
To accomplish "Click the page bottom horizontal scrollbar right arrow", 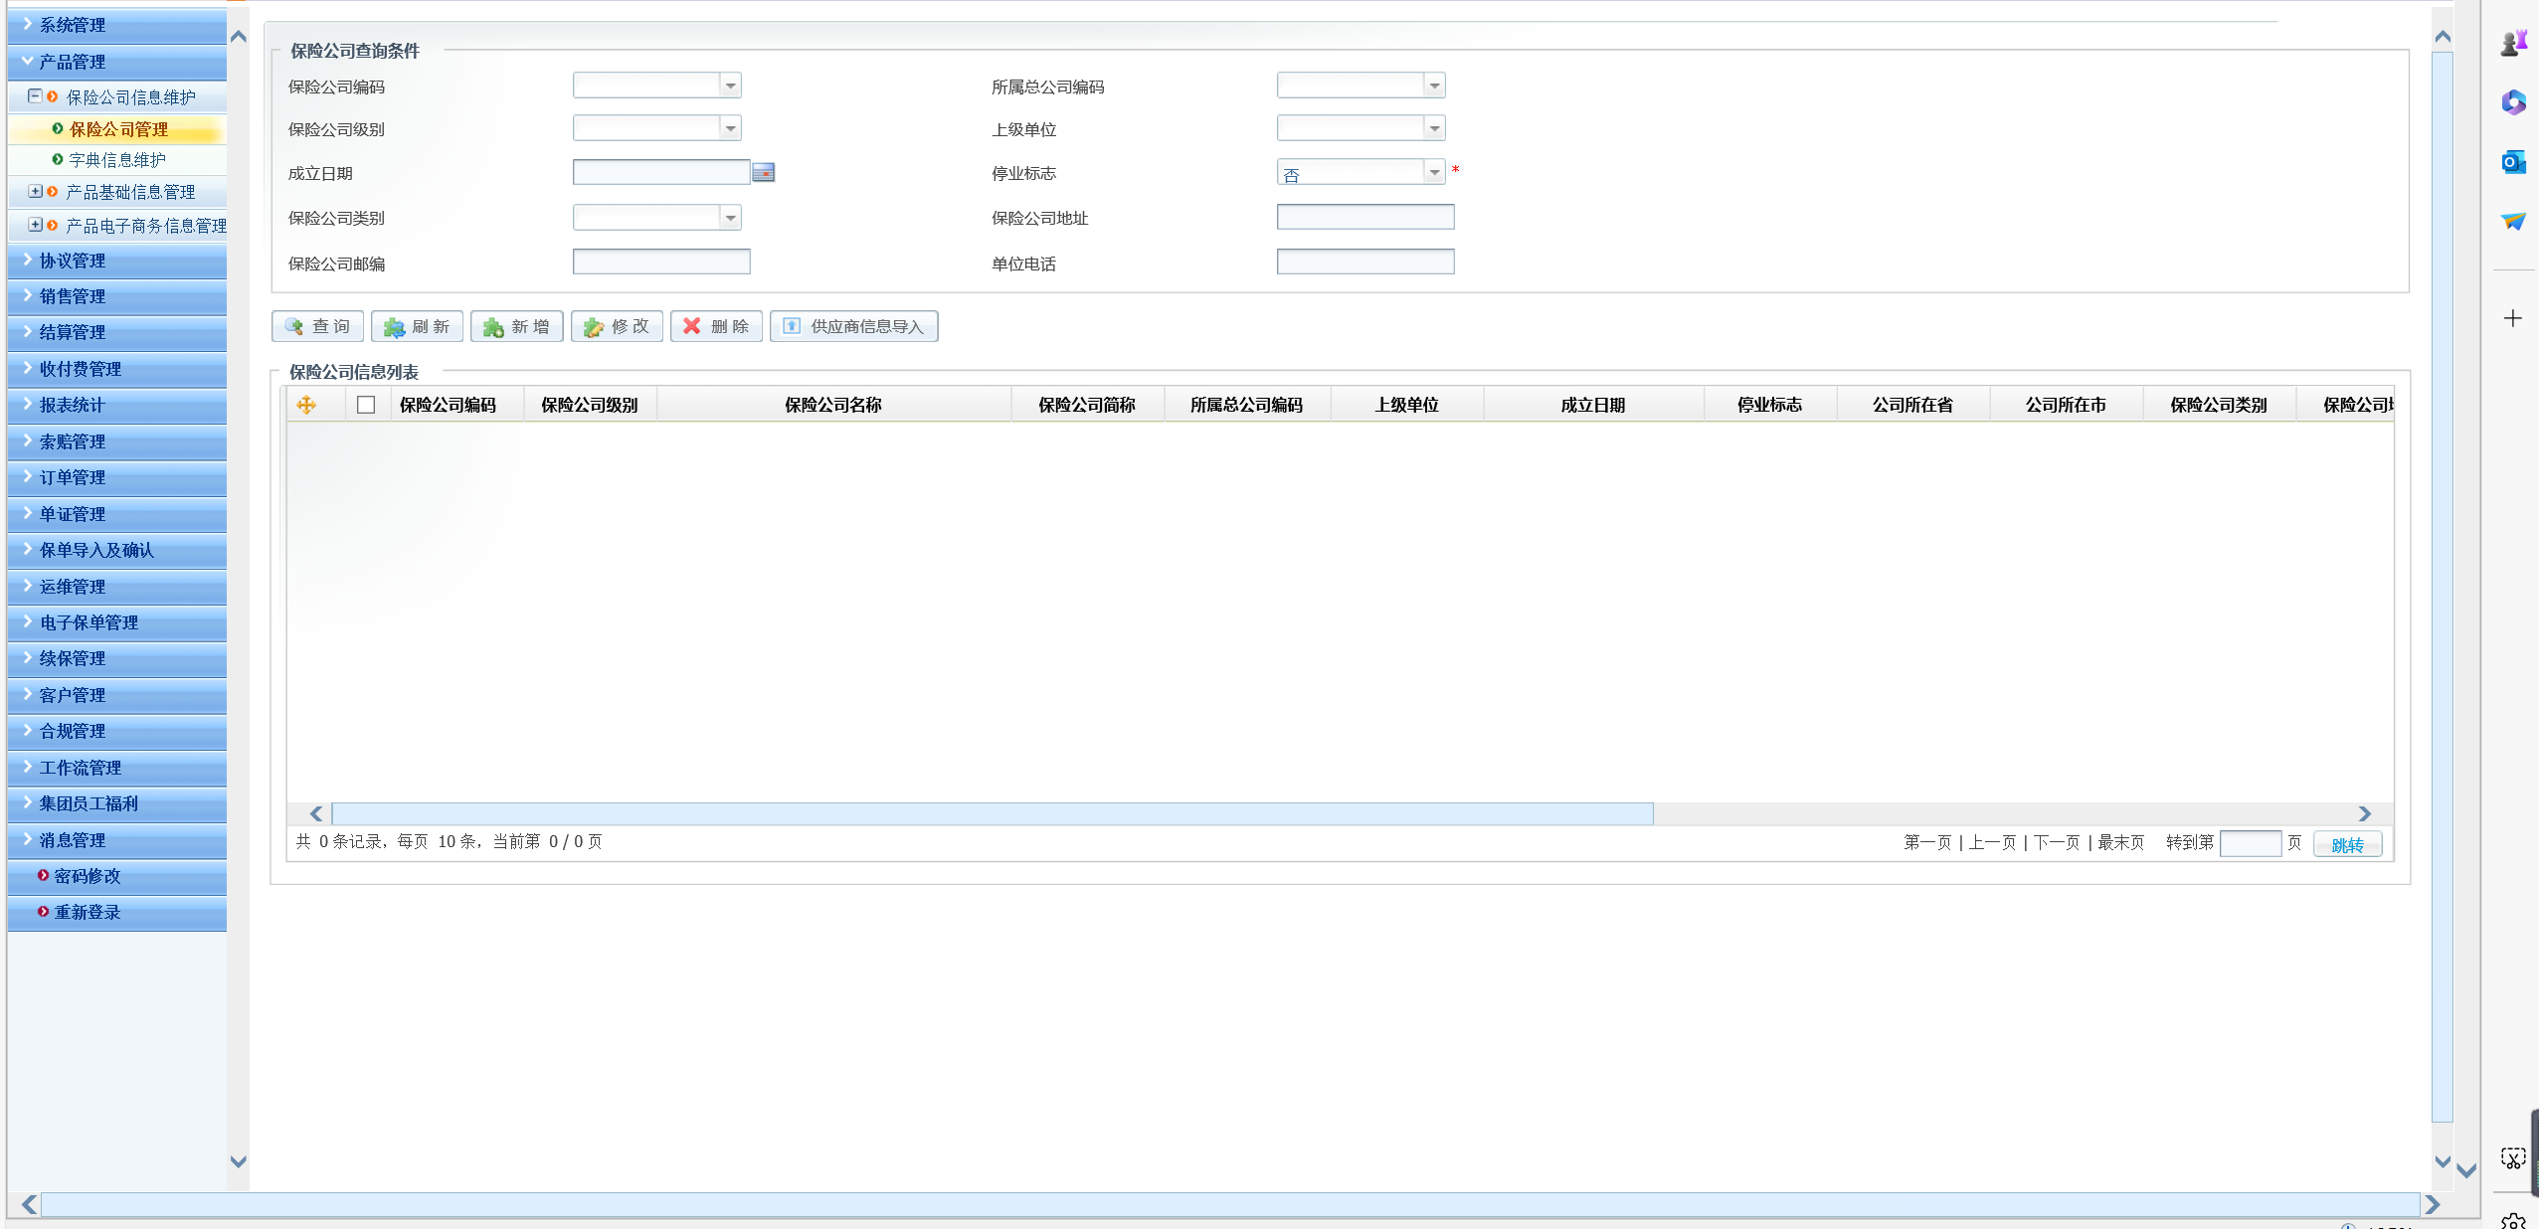I will point(2433,1204).
